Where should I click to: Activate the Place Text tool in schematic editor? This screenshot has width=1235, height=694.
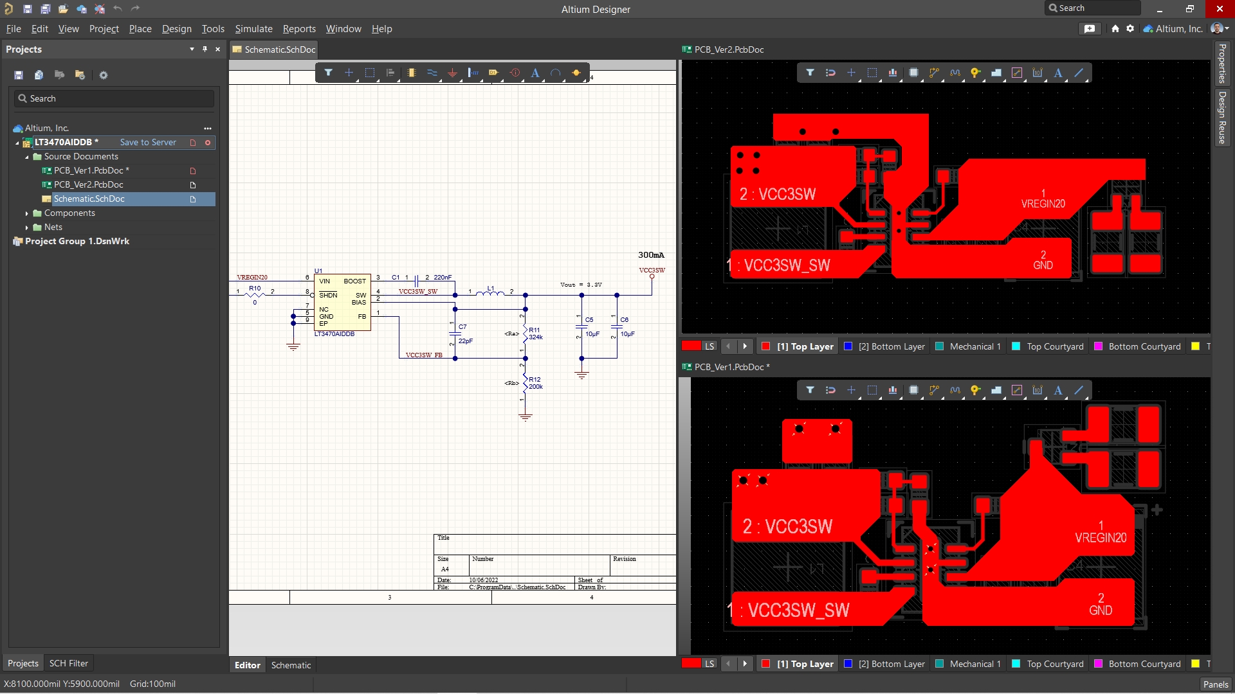click(x=536, y=73)
